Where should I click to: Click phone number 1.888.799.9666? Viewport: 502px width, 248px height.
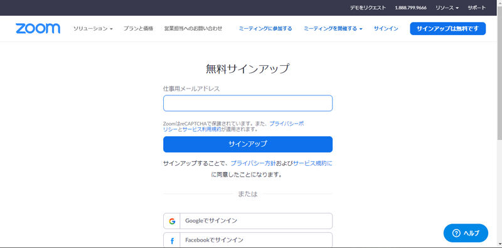(411, 8)
